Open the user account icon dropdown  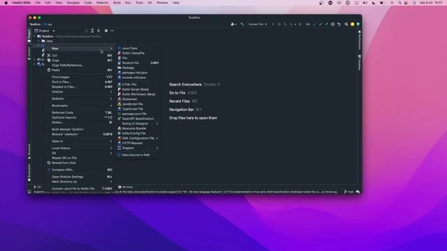pos(233,24)
